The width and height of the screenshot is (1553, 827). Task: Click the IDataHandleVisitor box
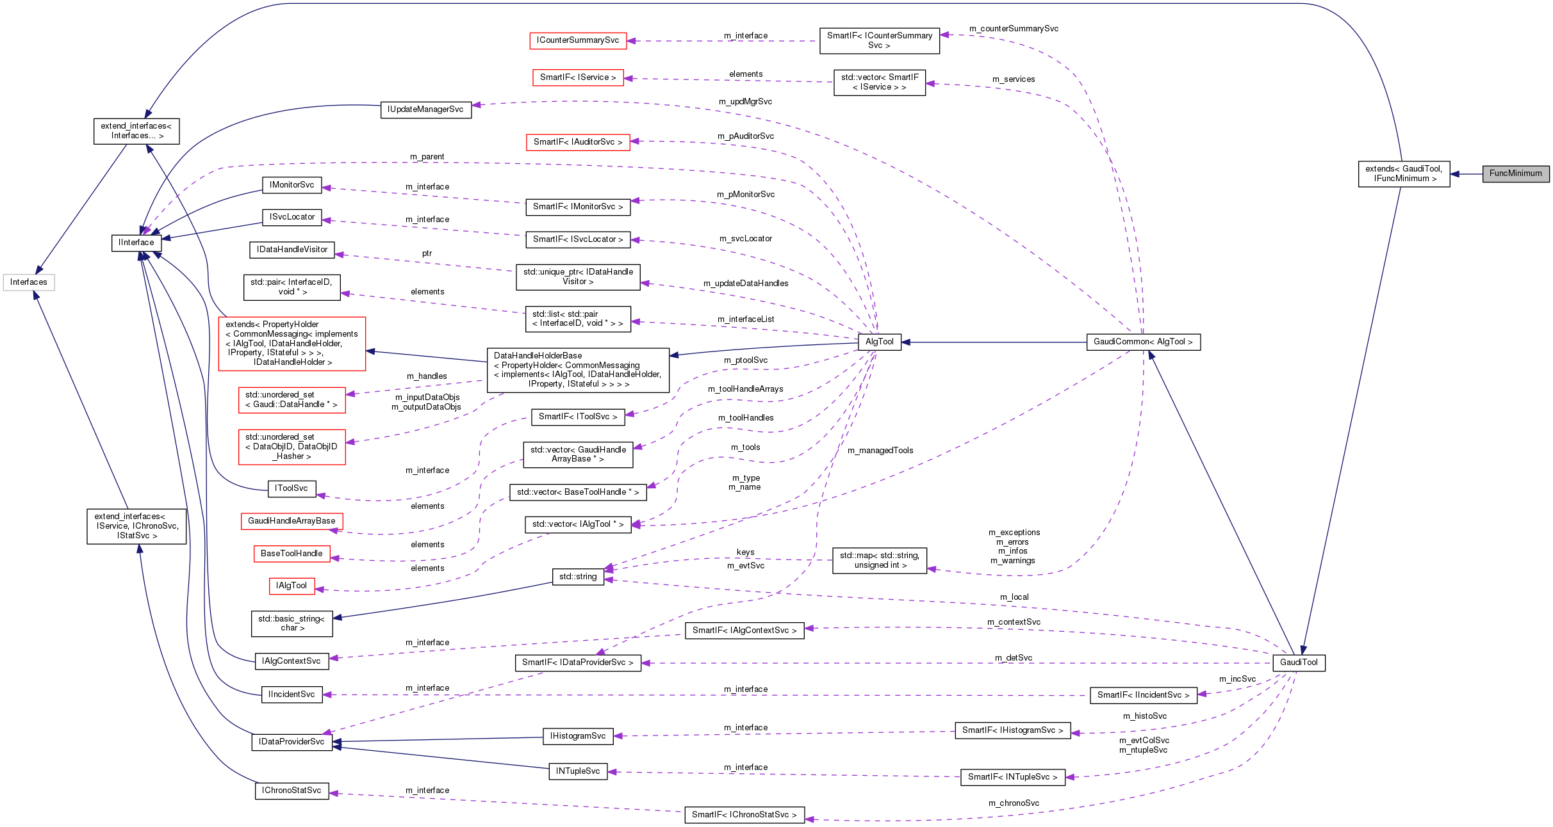pyautogui.click(x=291, y=250)
